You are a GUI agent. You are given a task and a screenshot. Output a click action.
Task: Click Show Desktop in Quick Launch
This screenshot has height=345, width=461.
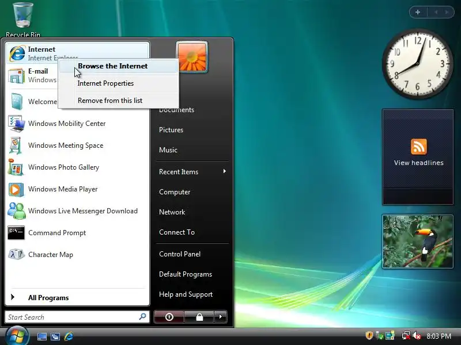click(41, 336)
